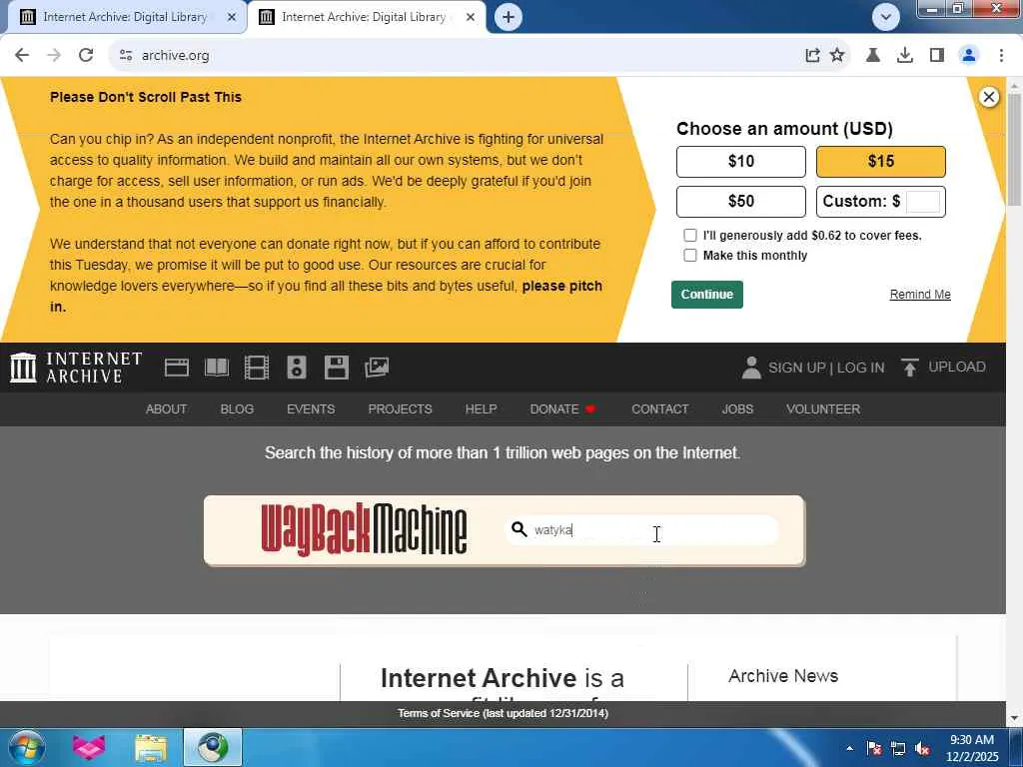Open a new browser tab

point(509,17)
